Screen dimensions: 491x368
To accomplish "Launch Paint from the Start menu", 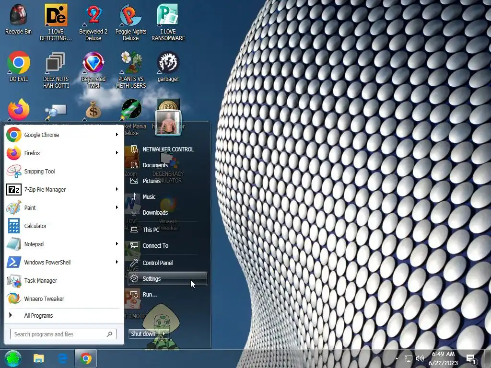I will [63, 207].
